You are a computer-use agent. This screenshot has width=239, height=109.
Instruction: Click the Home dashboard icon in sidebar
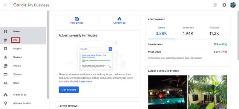6,31
